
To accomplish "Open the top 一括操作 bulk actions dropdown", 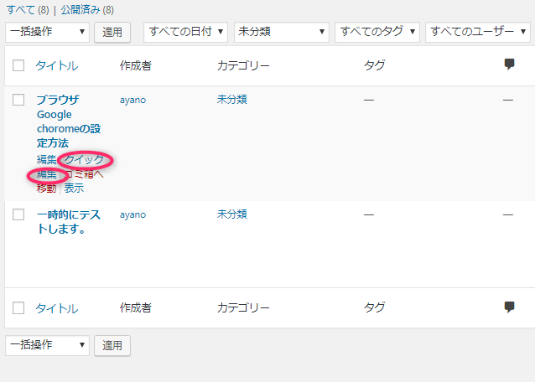I will (48, 32).
